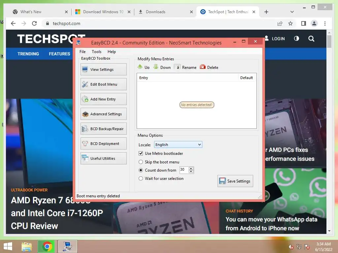This screenshot has height=253, width=338.
Task: Click the countdown seconds field showing 30
Action: (x=184, y=170)
